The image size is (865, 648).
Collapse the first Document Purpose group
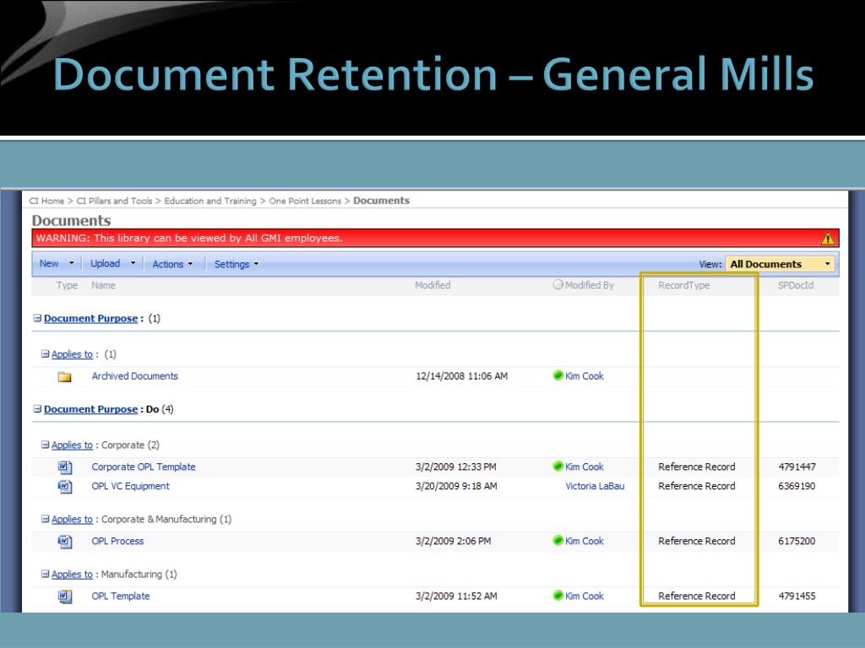tap(37, 318)
